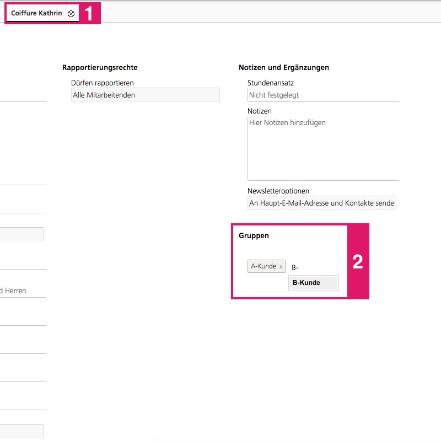Click the Stundenansatz label
The image size is (441, 441).
pyautogui.click(x=271, y=83)
